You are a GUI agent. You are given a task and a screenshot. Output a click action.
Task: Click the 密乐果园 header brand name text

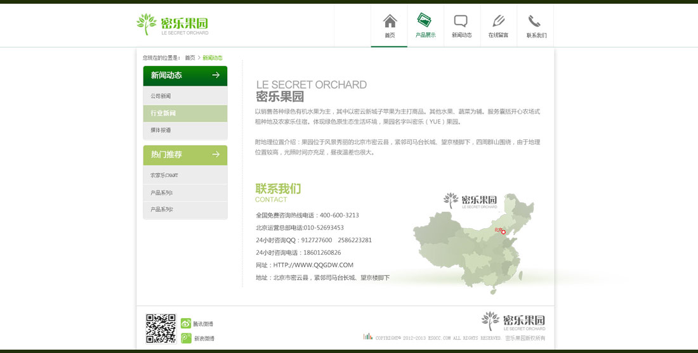[184, 23]
